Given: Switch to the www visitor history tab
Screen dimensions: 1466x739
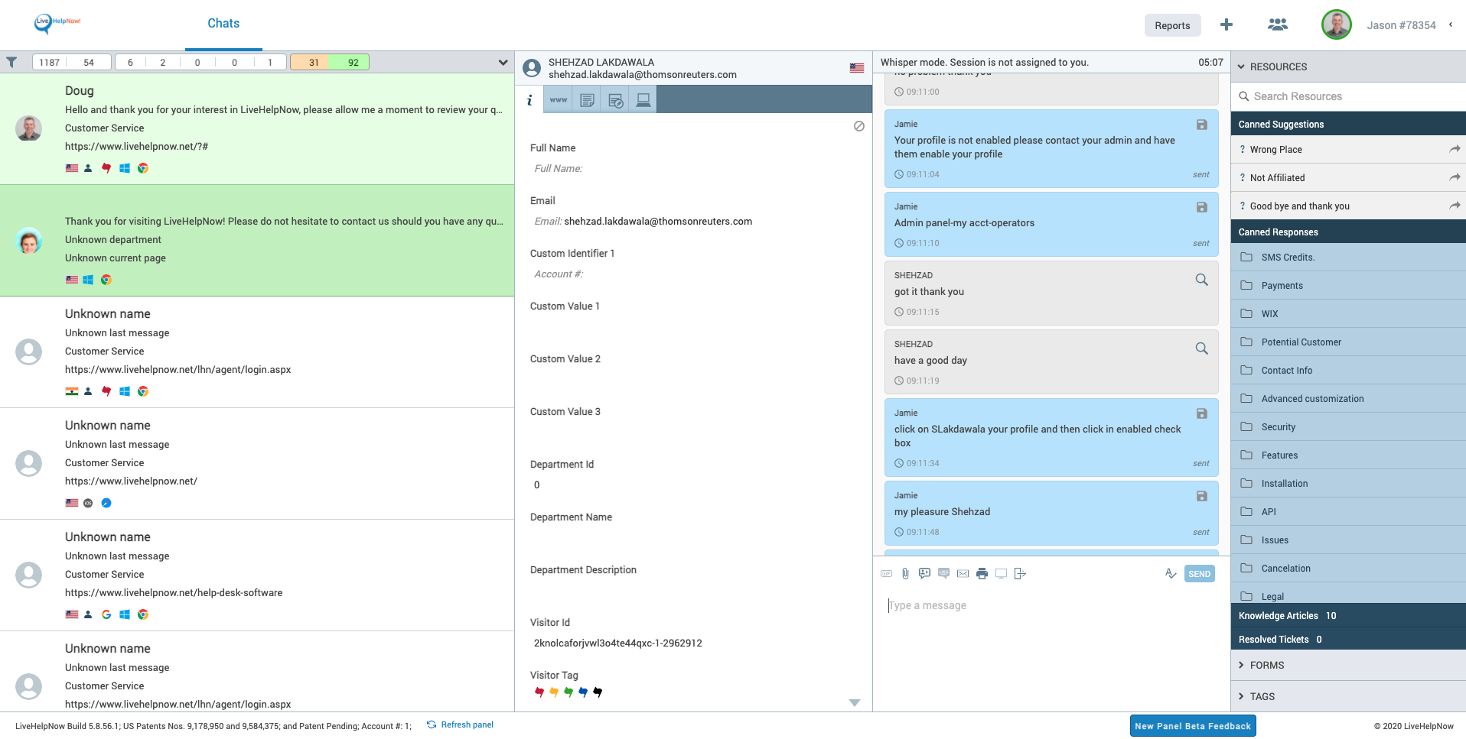Looking at the screenshot, I should pyautogui.click(x=558, y=99).
